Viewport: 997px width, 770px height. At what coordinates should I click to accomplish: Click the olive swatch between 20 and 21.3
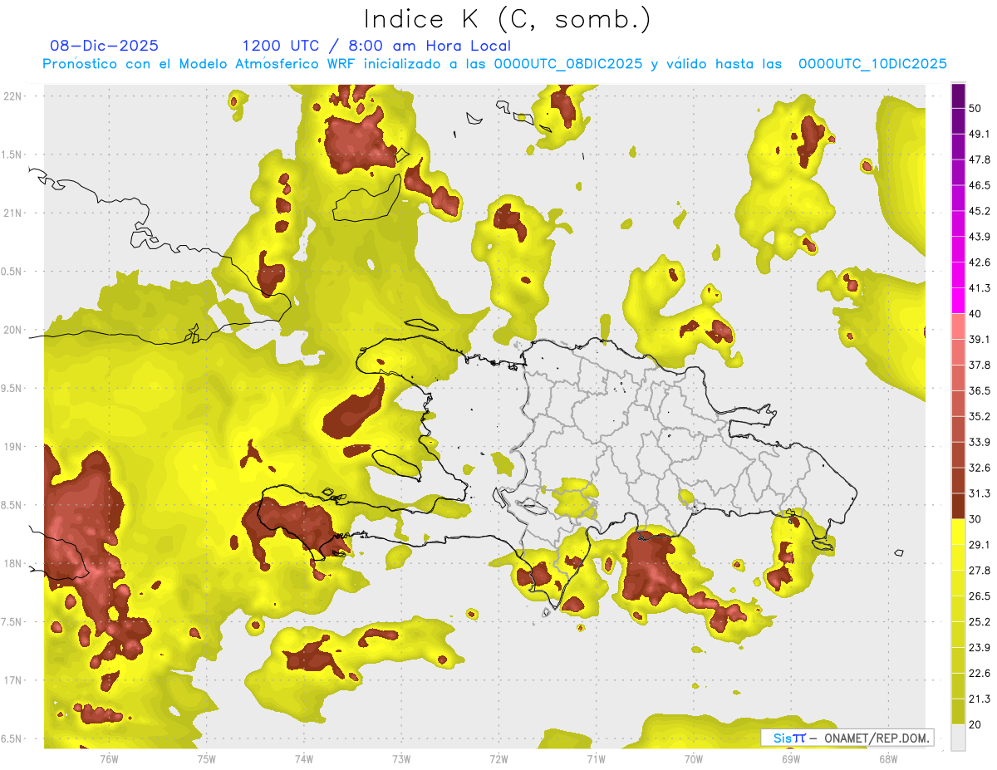point(958,712)
